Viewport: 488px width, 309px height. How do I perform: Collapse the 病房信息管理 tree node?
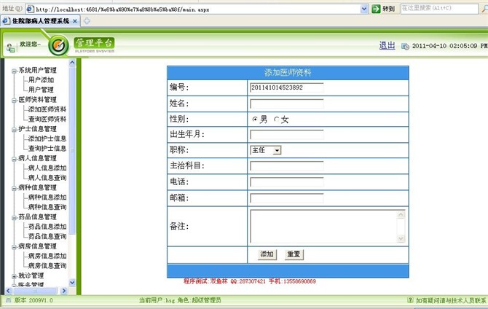click(14, 247)
